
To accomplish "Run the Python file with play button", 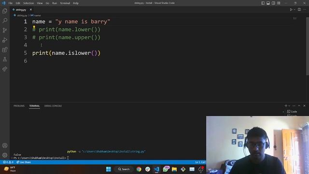I will coord(291,10).
